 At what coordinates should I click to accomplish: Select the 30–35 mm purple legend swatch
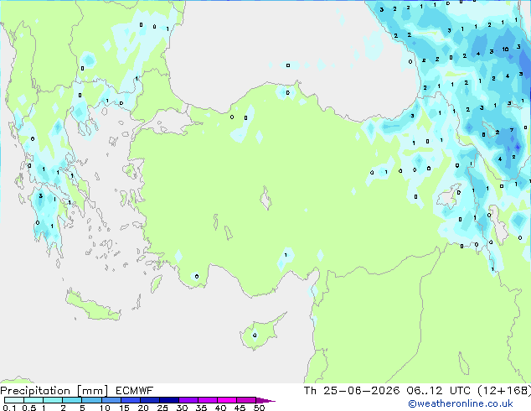188,400
